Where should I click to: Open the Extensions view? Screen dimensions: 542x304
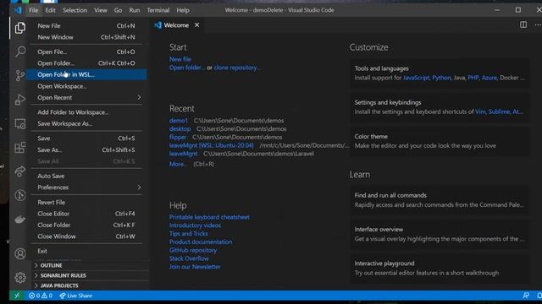[x=20, y=148]
